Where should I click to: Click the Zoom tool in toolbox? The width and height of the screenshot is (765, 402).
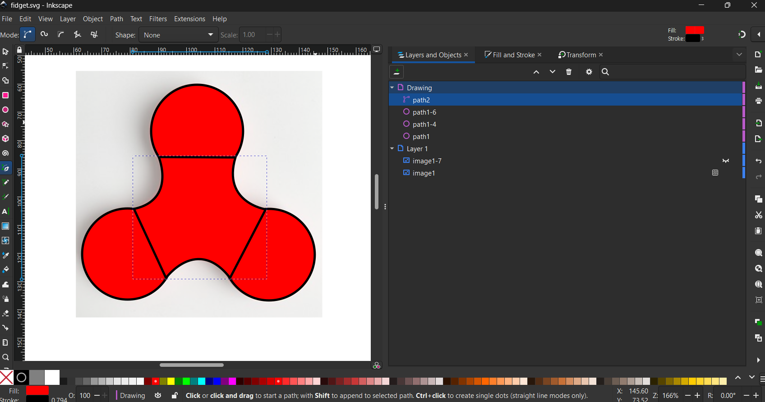click(x=5, y=357)
